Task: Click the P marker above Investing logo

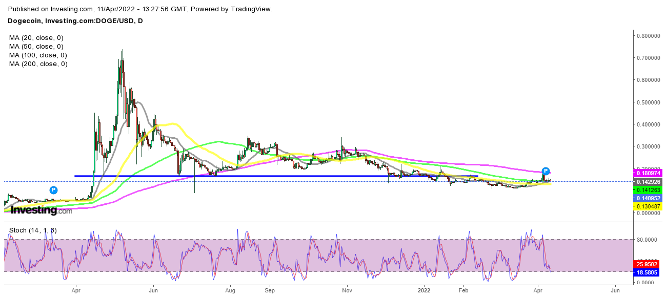Action: point(53,190)
